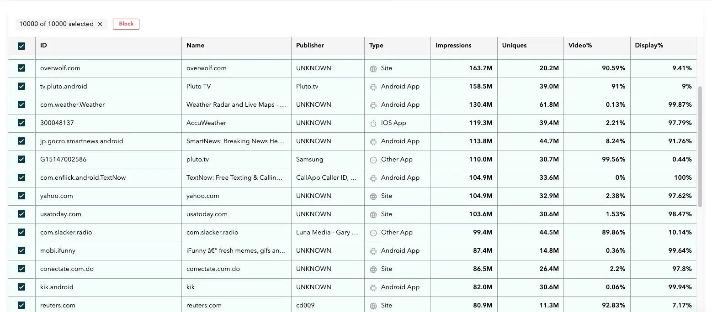Uncheck the tv.pluto.android row checkbox
This screenshot has height=312, width=712.
pos(21,86)
